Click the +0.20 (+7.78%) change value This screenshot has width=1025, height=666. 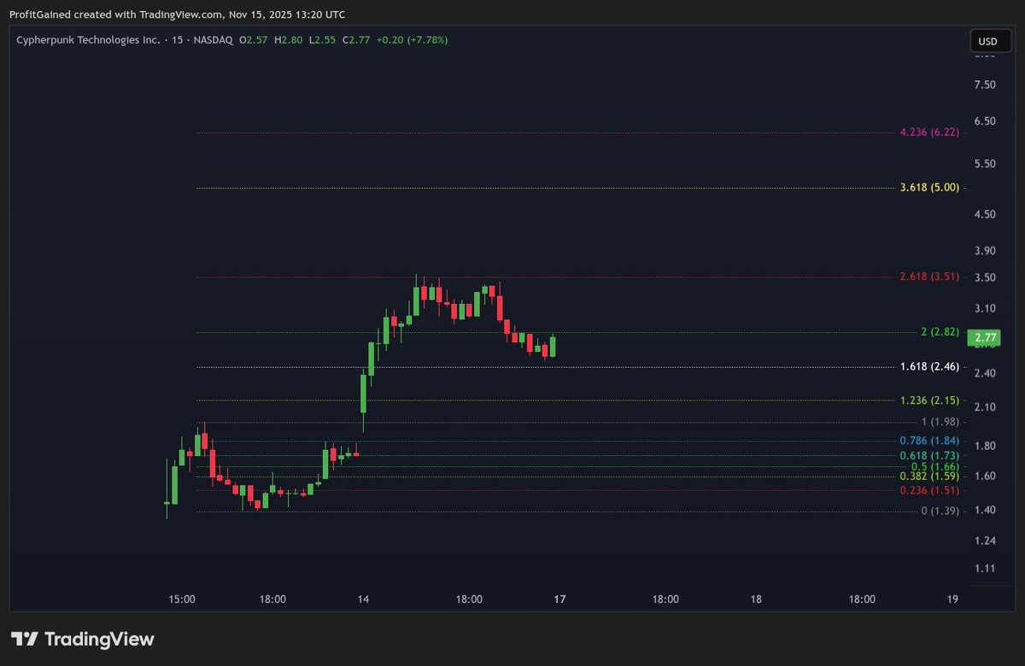pos(413,40)
